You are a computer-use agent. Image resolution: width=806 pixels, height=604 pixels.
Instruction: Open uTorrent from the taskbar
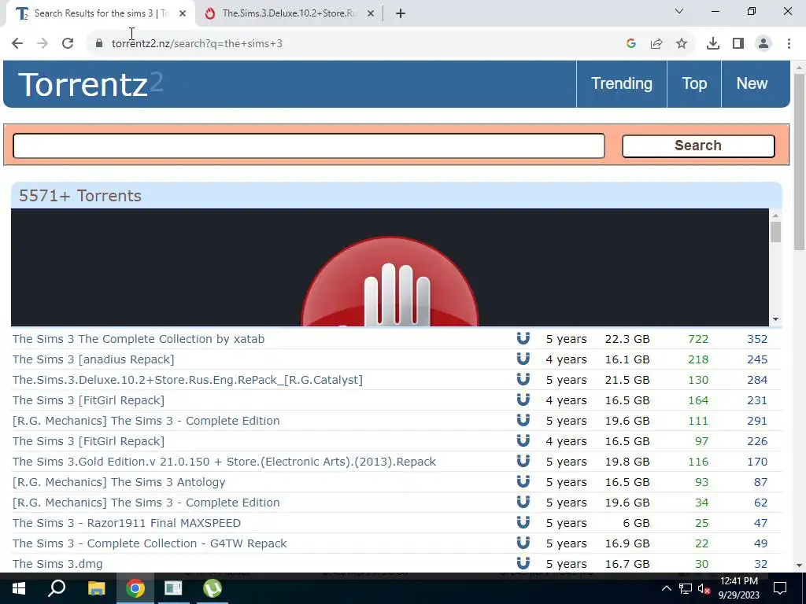(x=213, y=588)
